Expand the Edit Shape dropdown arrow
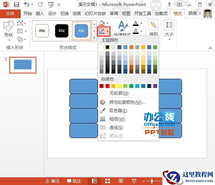 coord(25,23)
